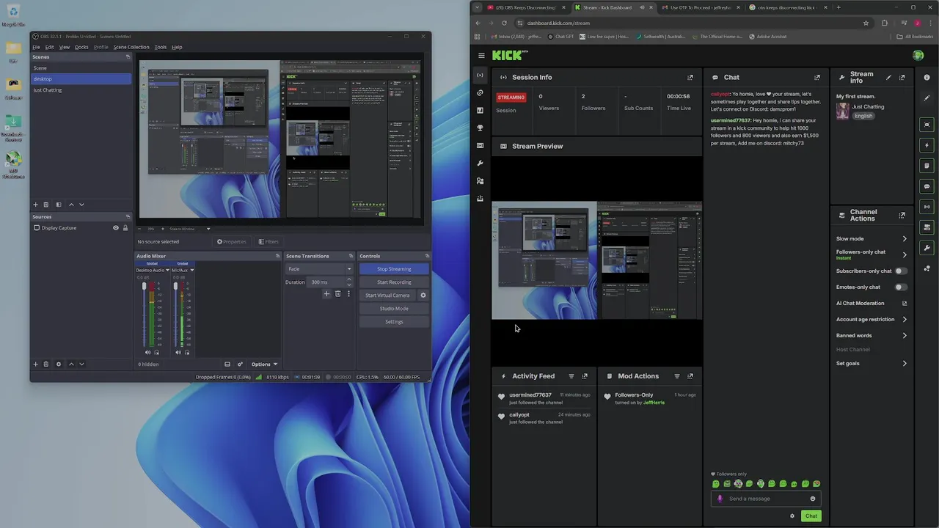Open OBS Tools menu
Image resolution: width=939 pixels, height=528 pixels.
pos(160,47)
